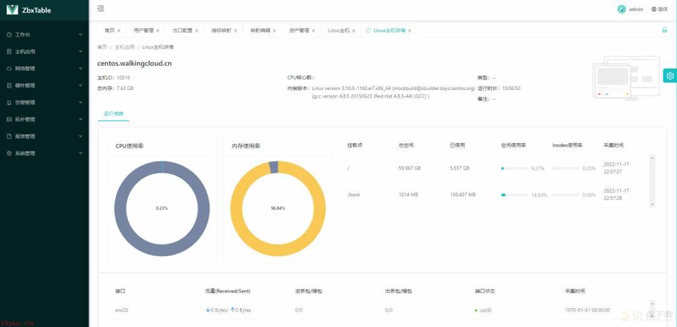Close the 资产管理 tab
Image resolution: width=677 pixels, height=327 pixels.
click(313, 31)
